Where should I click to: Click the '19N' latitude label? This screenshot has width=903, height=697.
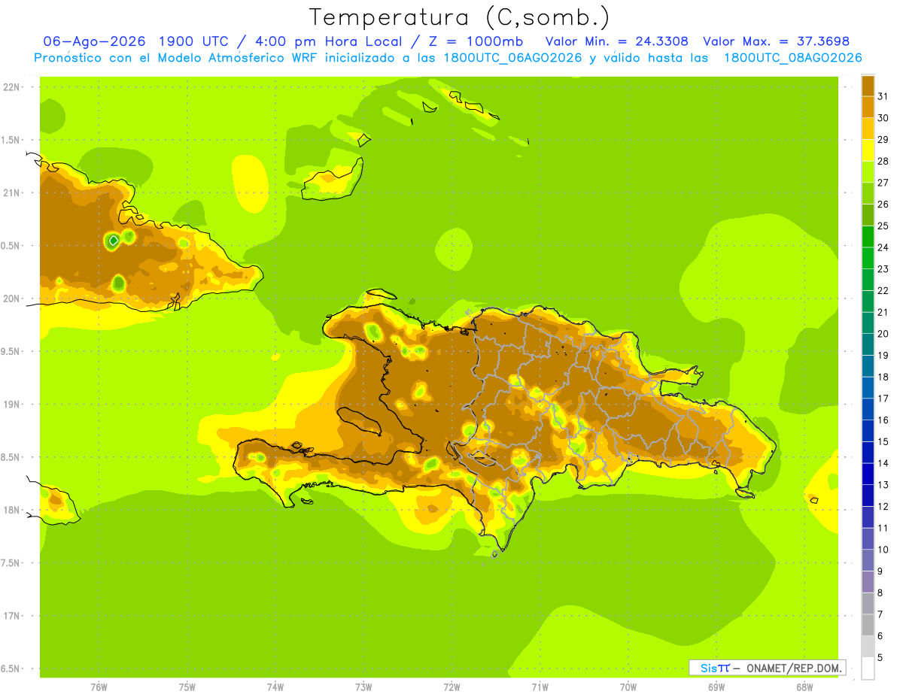click(11, 405)
